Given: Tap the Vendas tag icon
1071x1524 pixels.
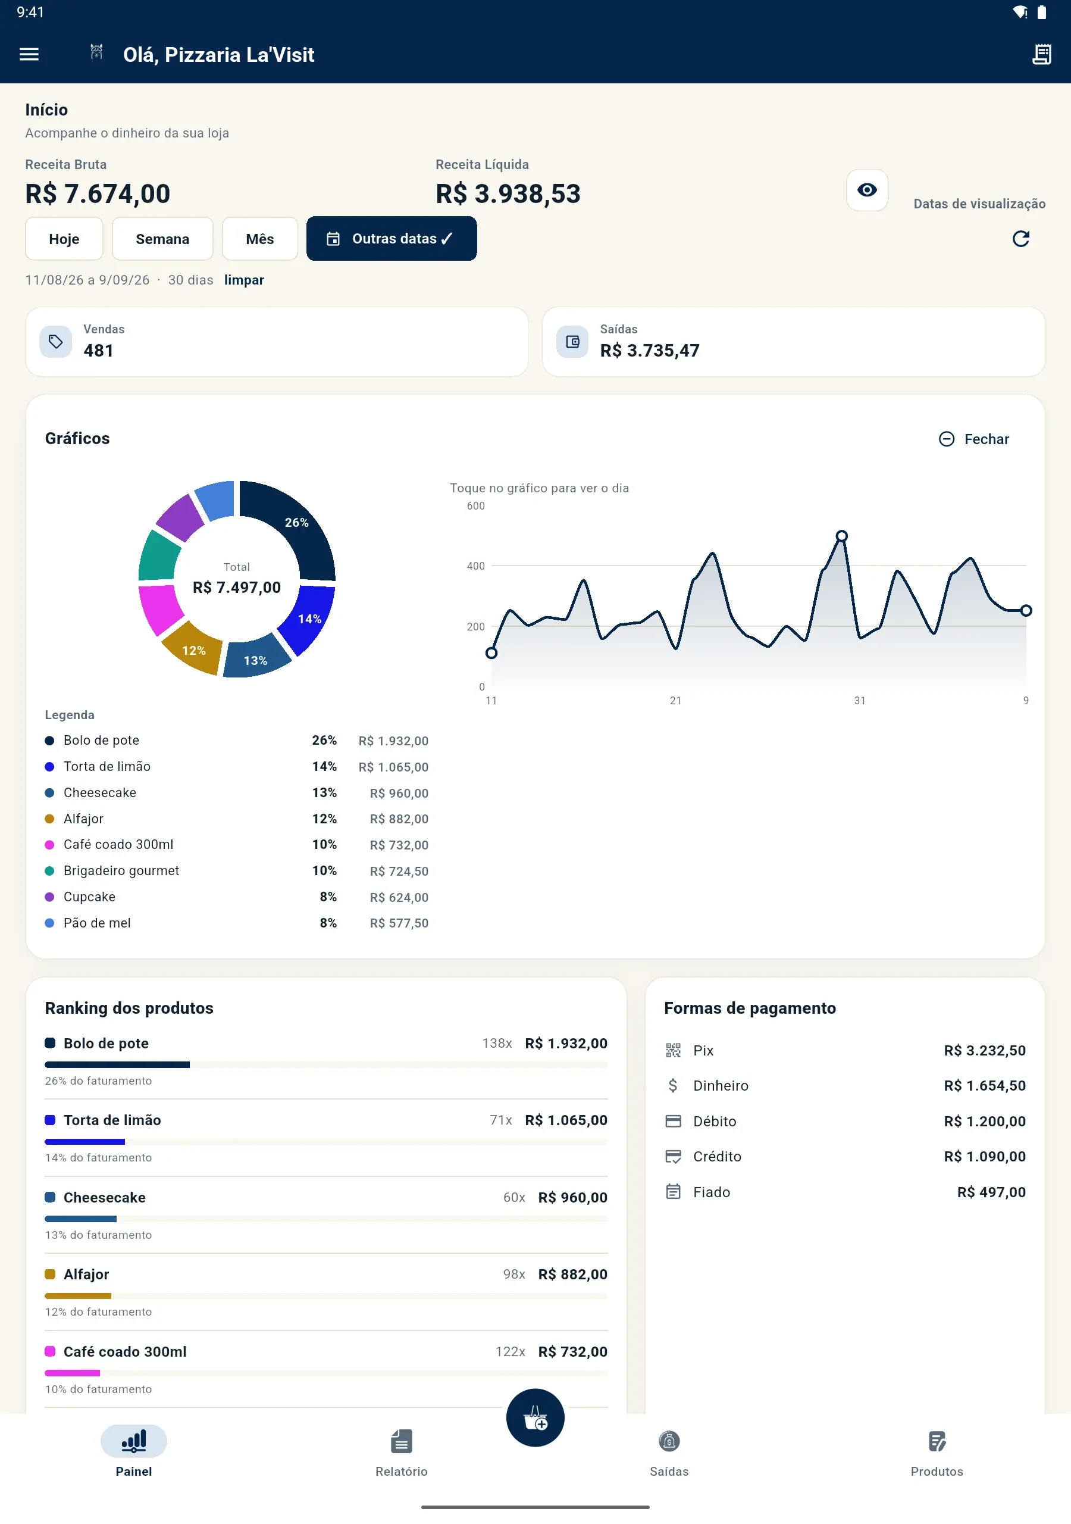Looking at the screenshot, I should (x=56, y=342).
